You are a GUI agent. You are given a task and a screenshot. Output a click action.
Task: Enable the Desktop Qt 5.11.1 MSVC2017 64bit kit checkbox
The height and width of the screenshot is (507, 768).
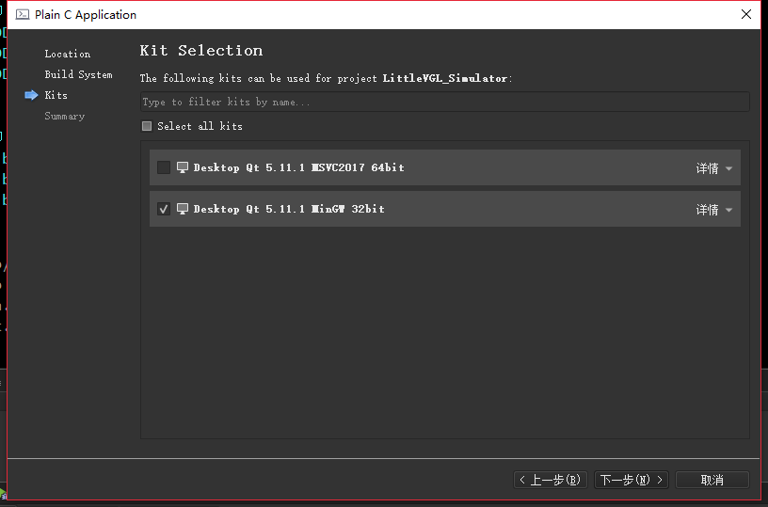(164, 167)
